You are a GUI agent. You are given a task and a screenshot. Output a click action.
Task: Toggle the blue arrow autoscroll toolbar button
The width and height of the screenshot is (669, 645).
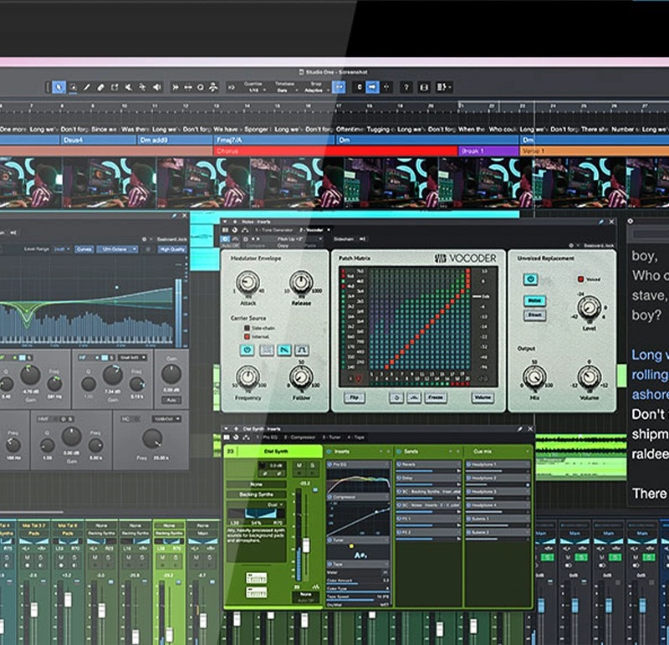click(372, 87)
